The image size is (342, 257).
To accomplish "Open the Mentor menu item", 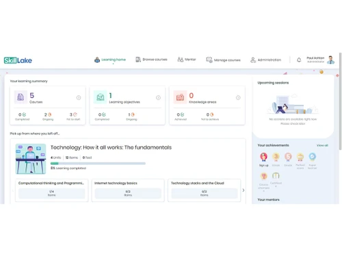I will (187, 60).
